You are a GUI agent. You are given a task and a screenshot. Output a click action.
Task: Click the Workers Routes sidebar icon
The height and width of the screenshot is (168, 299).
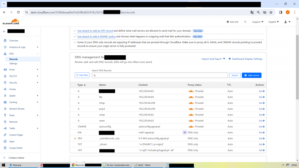[5, 109]
